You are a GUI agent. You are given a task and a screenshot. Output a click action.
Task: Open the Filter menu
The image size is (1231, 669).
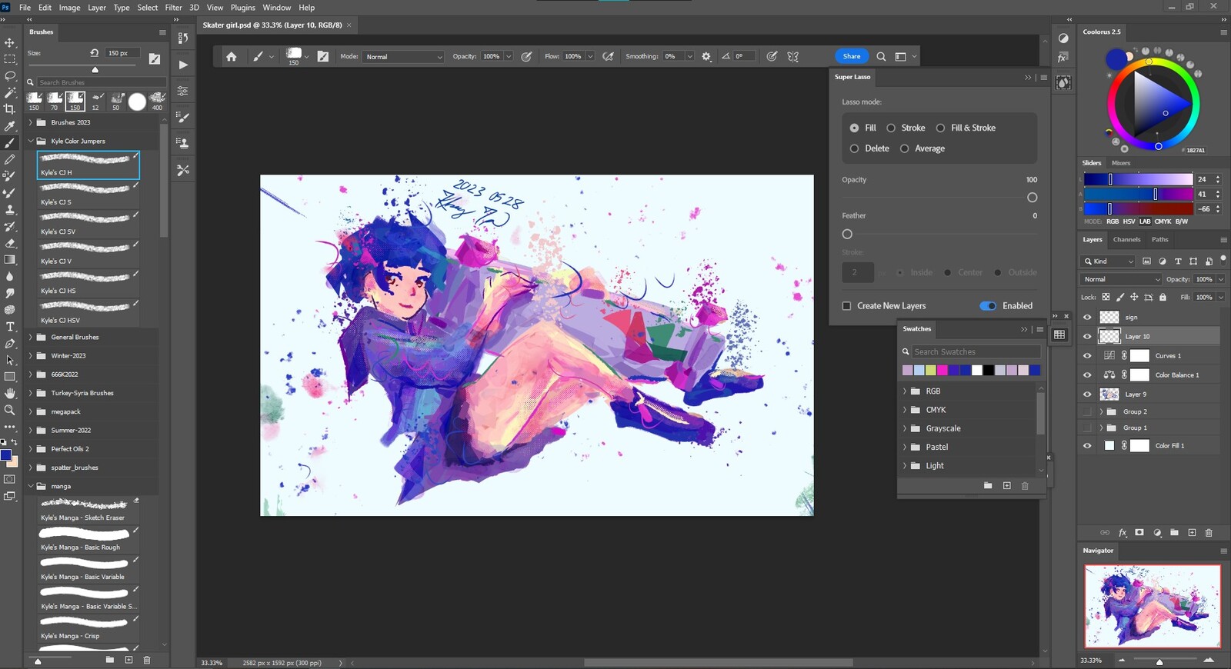(173, 8)
